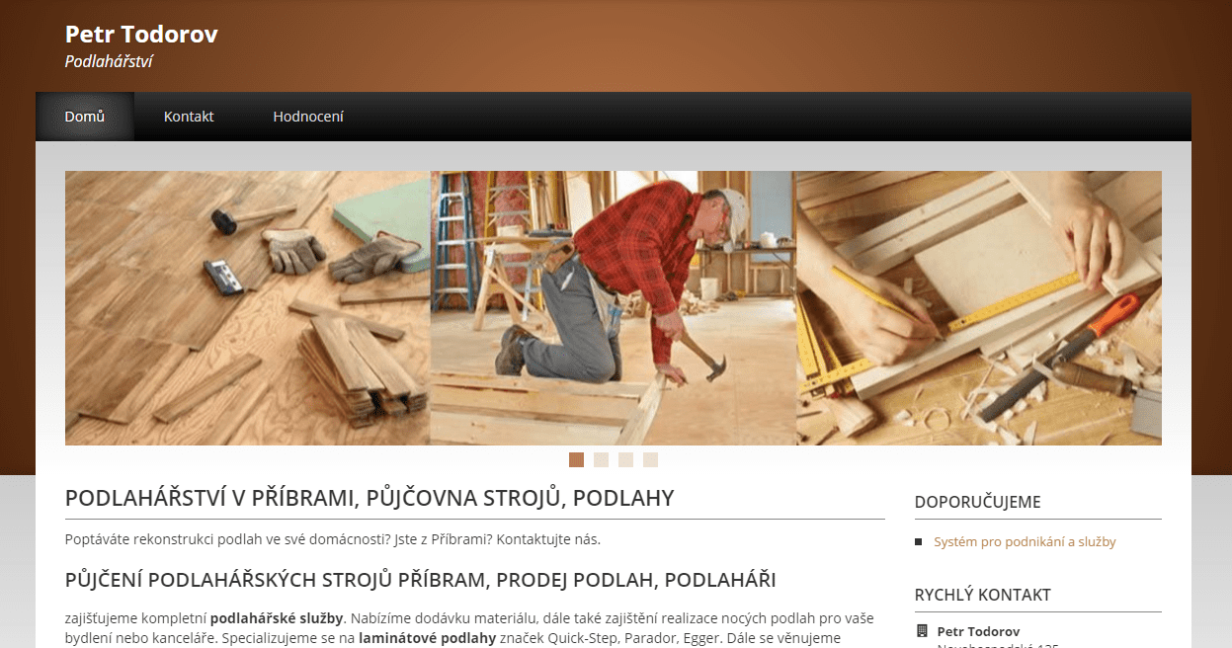1232x648 pixels.
Task: Click the slider image with flooring tools and gloves
Action: coord(248,308)
